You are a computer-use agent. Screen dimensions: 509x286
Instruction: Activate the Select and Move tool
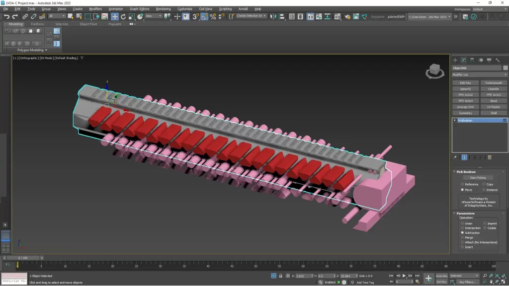coord(115,16)
